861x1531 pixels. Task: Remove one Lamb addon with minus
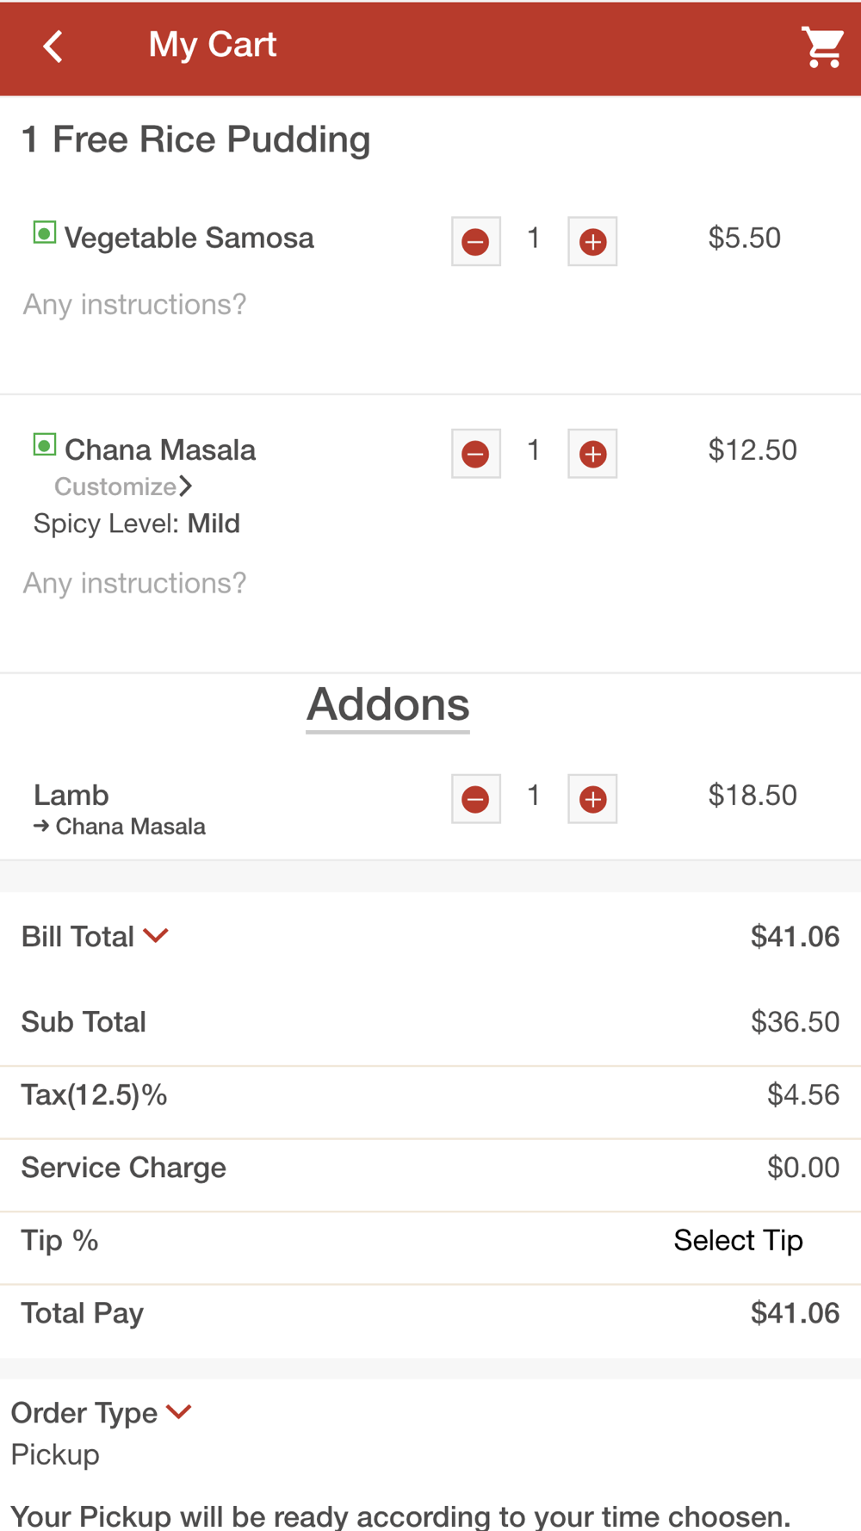476,799
